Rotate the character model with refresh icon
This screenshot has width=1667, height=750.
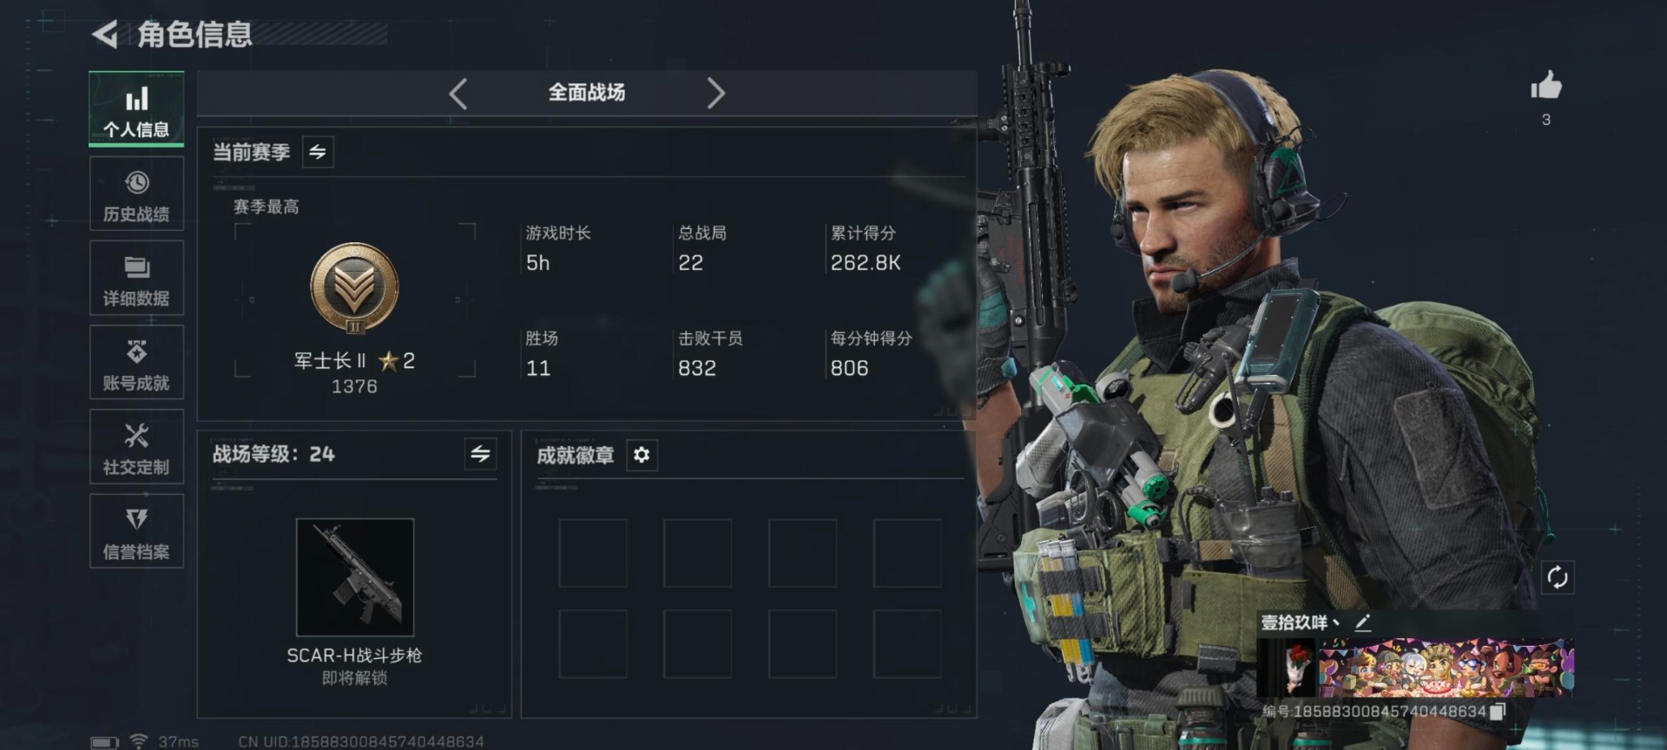[1558, 577]
